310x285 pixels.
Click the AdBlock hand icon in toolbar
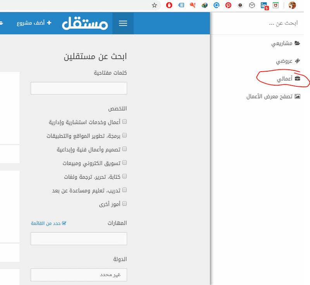click(x=169, y=5)
